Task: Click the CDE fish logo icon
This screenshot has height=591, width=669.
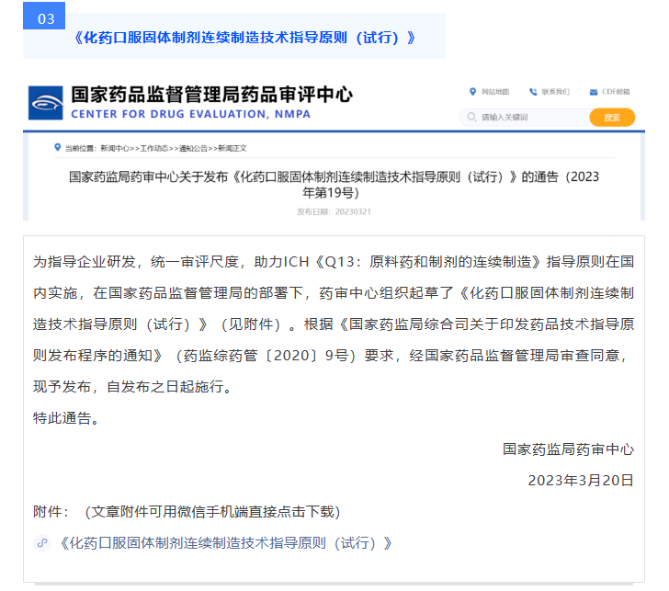Action: click(x=46, y=103)
